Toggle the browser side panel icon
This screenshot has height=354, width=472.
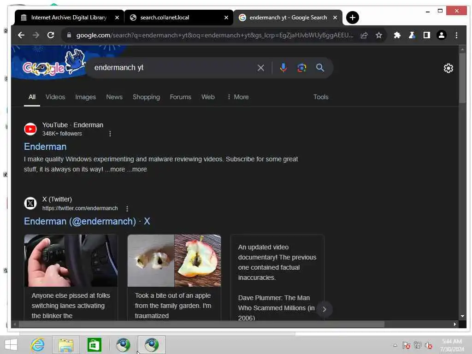point(426,35)
